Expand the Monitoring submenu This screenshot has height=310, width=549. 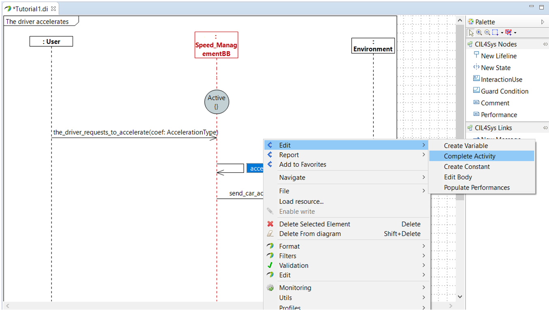(346, 288)
